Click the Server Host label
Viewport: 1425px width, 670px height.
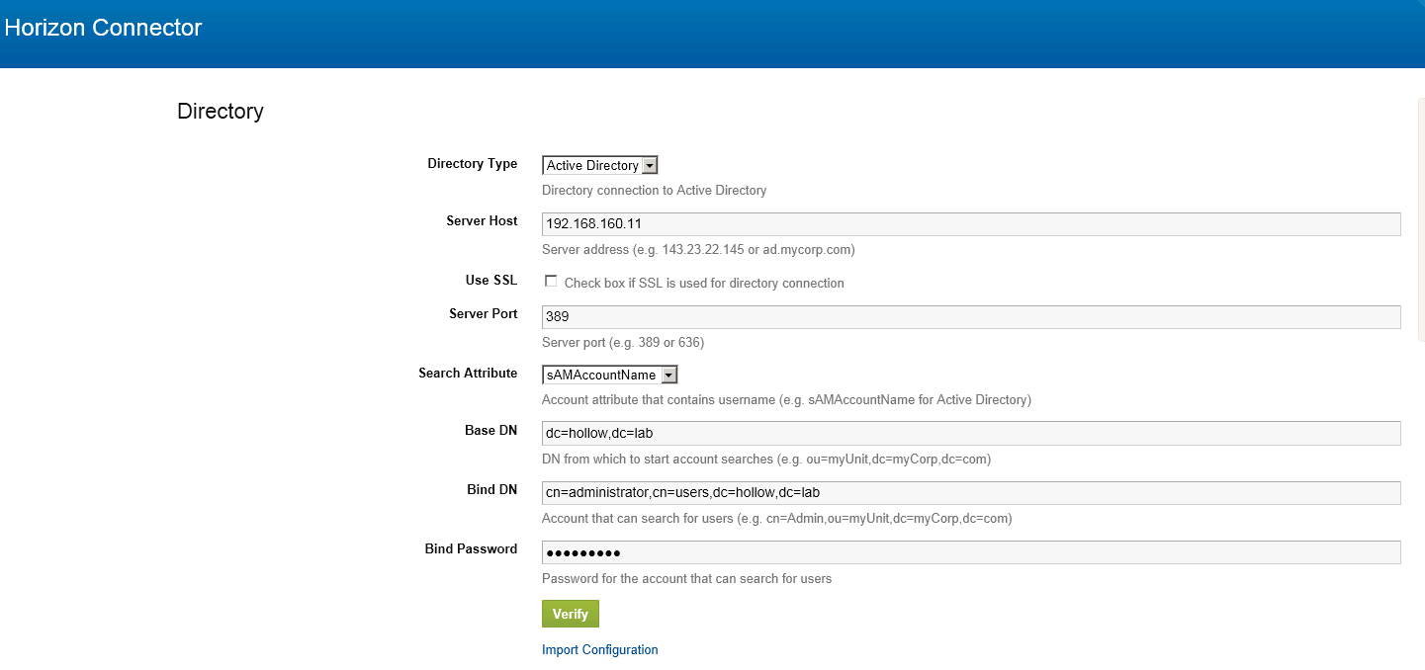point(482,221)
